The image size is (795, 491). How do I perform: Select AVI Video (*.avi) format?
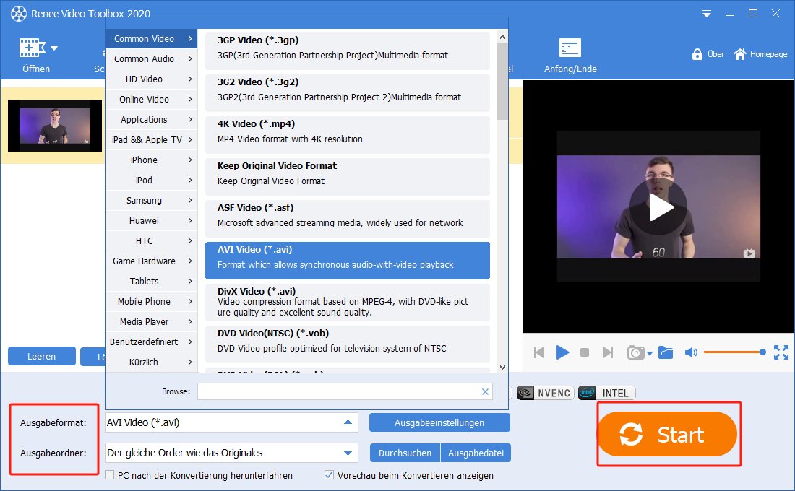348,261
